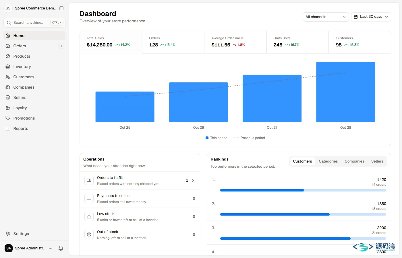Open the user options three-dot menu
402x258 pixels.
coord(51,248)
